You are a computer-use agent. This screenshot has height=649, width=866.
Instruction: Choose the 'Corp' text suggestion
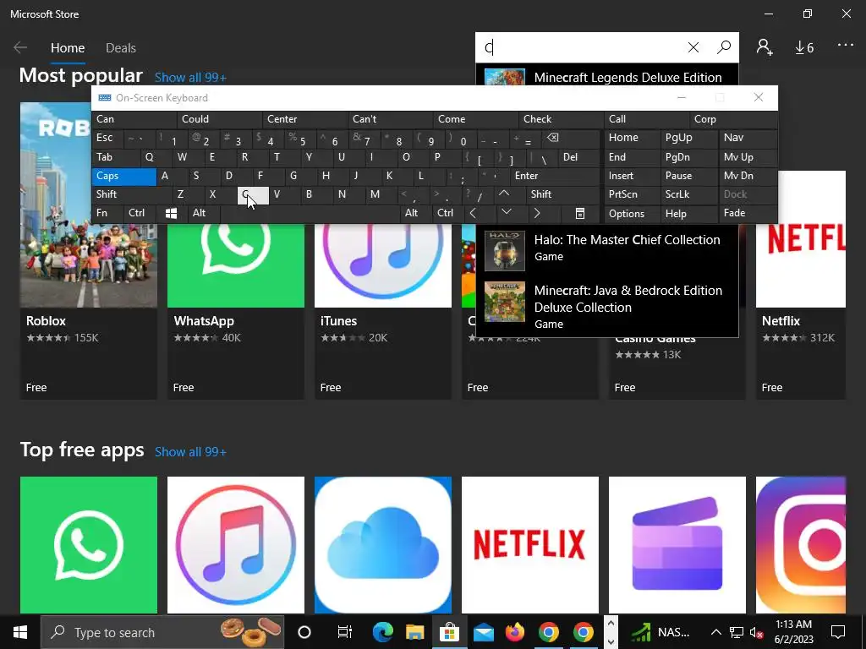733,119
